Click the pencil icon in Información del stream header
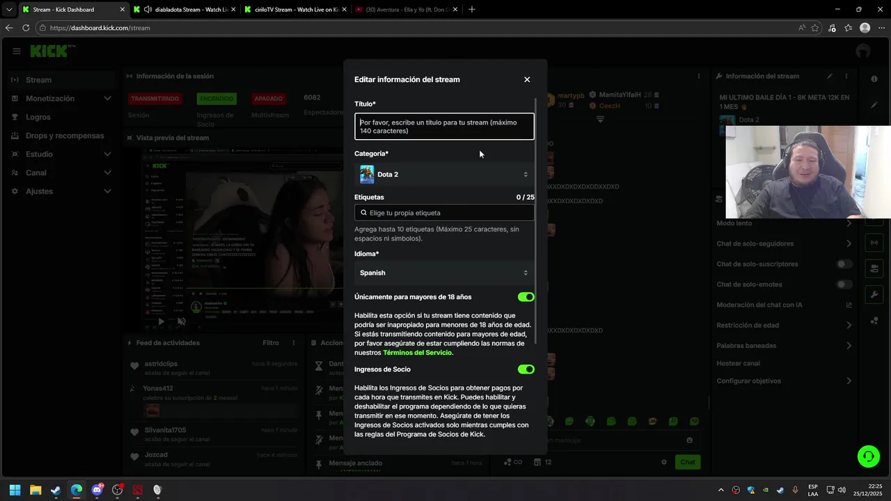This screenshot has width=891, height=501. point(830,76)
